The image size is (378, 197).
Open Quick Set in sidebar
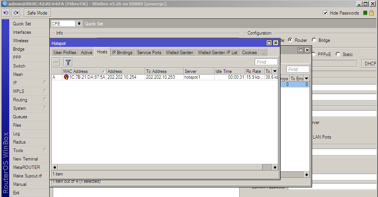(x=29, y=24)
